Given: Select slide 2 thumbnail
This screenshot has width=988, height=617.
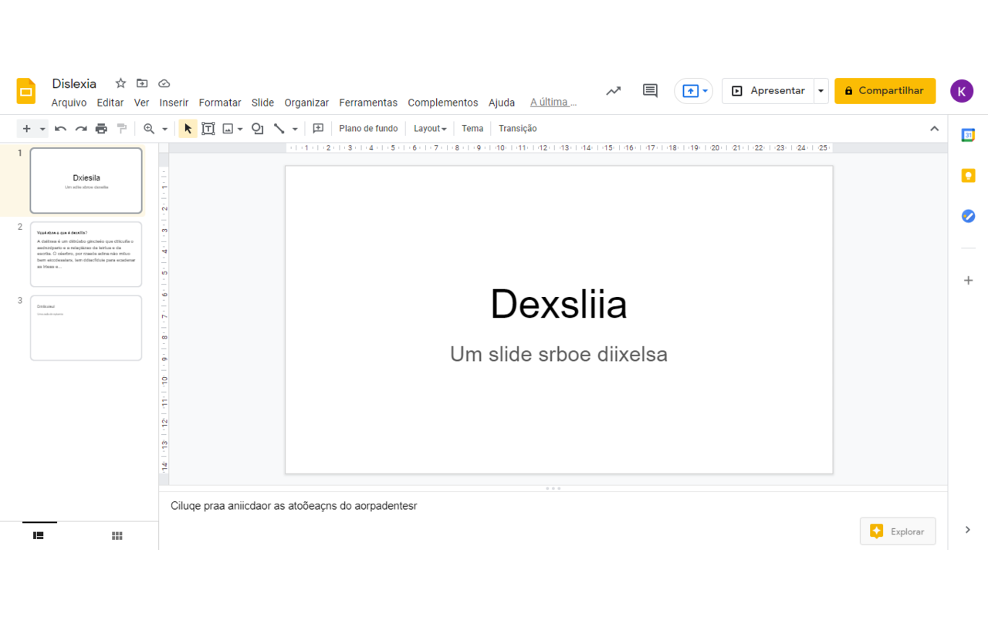Looking at the screenshot, I should coord(86,255).
